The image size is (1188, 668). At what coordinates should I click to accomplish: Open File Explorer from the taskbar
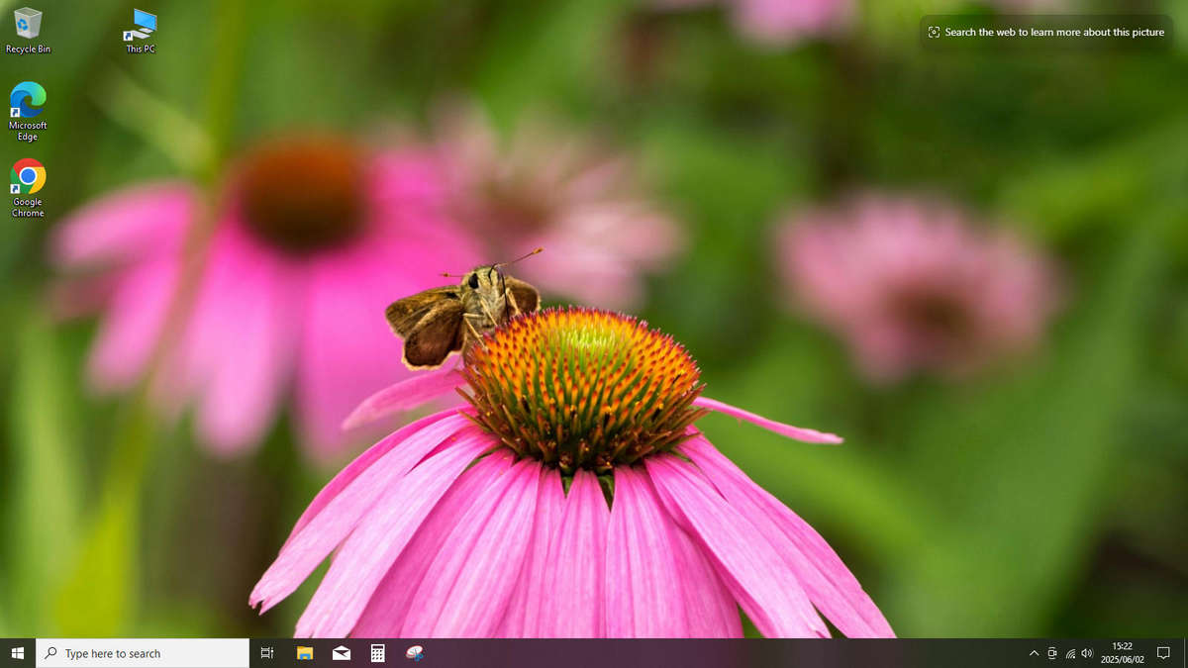point(305,653)
